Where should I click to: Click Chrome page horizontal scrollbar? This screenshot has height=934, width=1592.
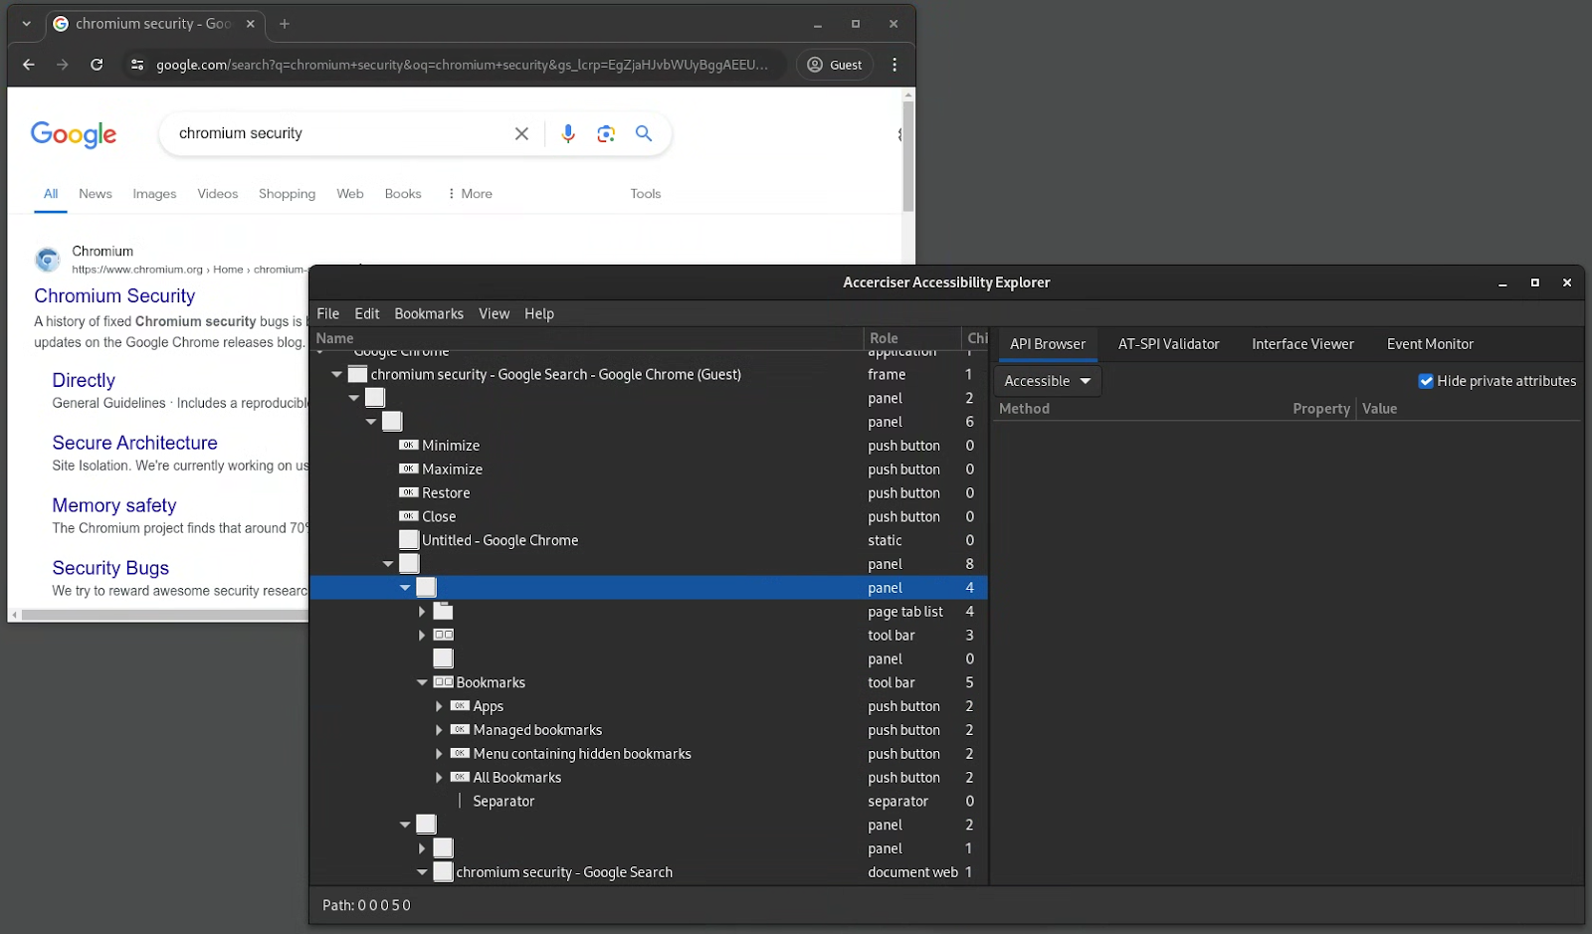click(x=165, y=615)
